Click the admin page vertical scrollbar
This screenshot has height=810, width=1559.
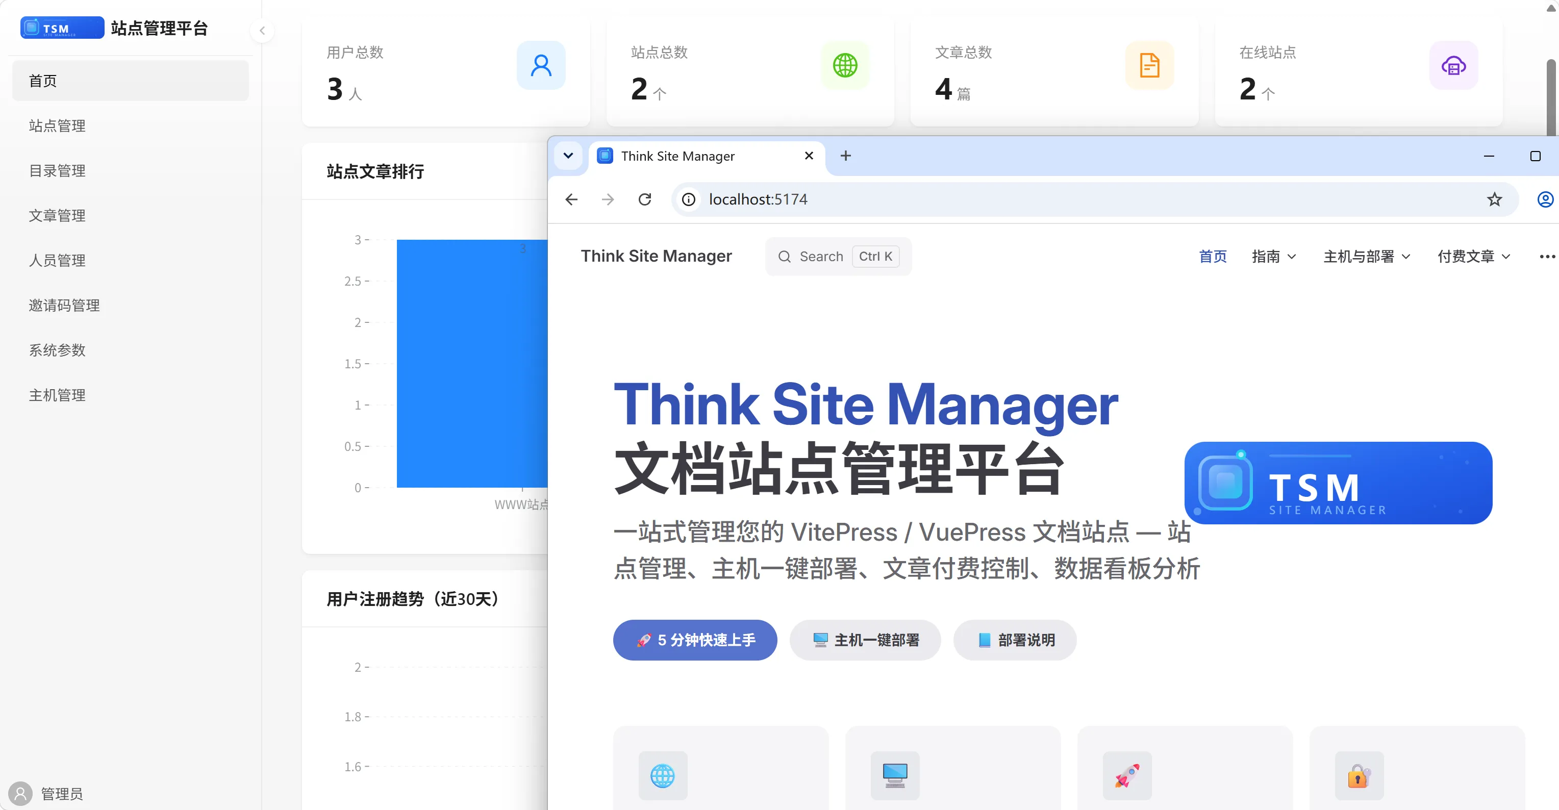1550,97
